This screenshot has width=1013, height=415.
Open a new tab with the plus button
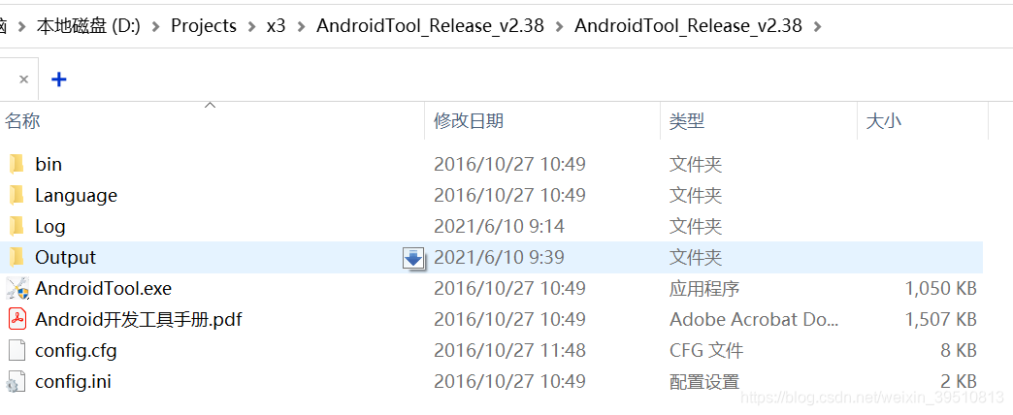point(59,80)
